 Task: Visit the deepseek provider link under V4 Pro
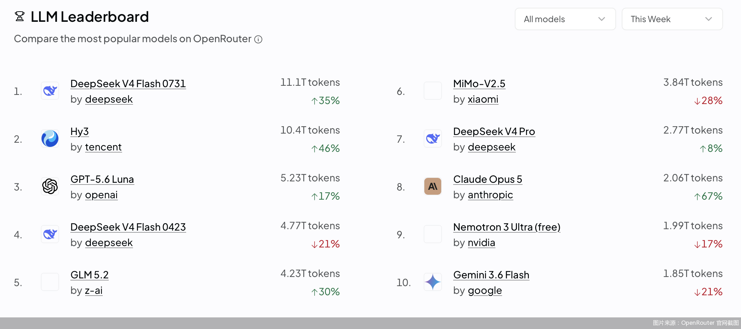pyautogui.click(x=492, y=147)
